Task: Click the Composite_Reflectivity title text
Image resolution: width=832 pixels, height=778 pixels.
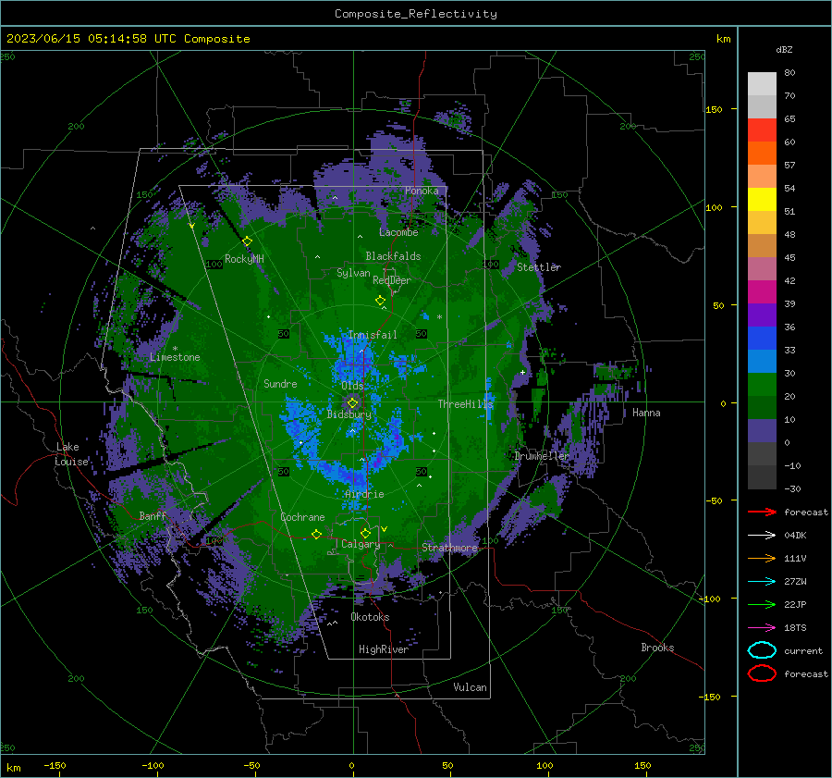Action: click(x=416, y=14)
